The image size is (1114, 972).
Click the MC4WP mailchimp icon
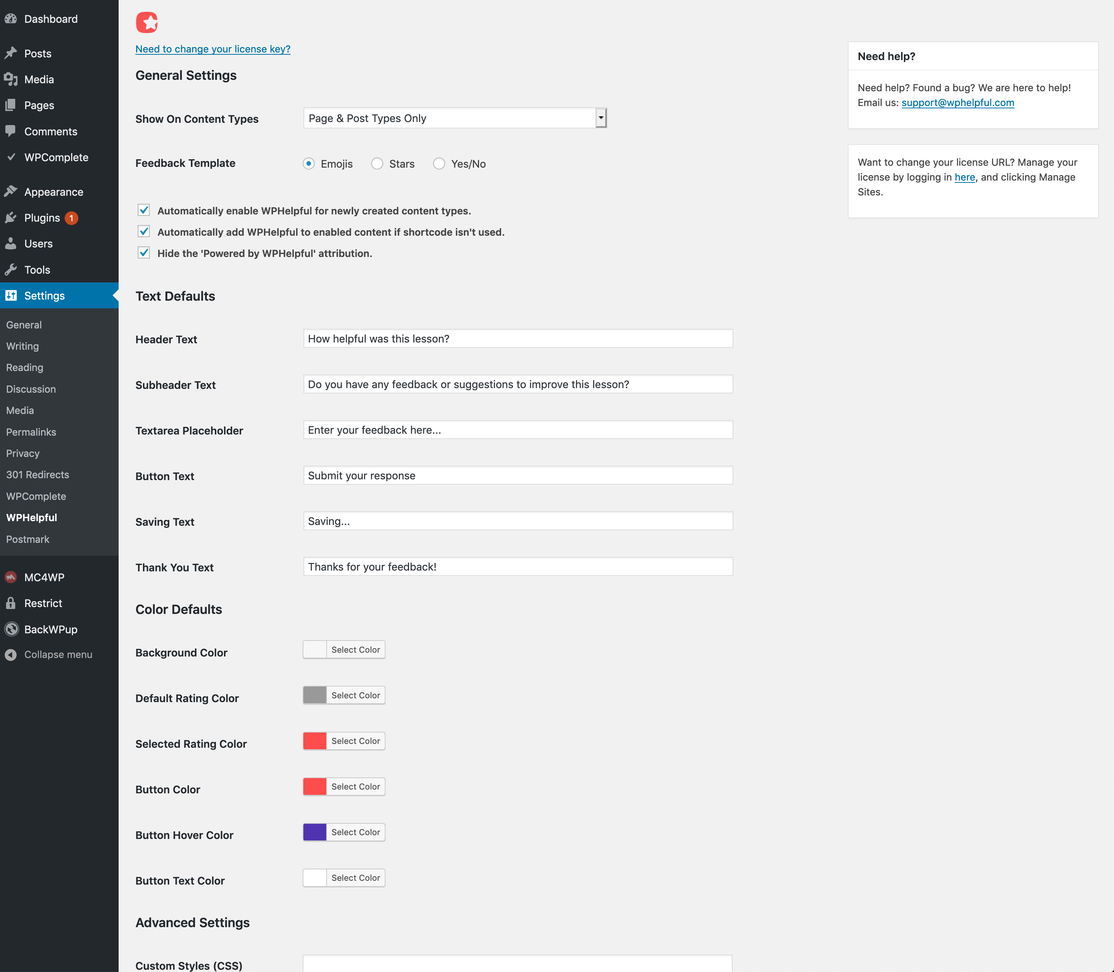(11, 577)
